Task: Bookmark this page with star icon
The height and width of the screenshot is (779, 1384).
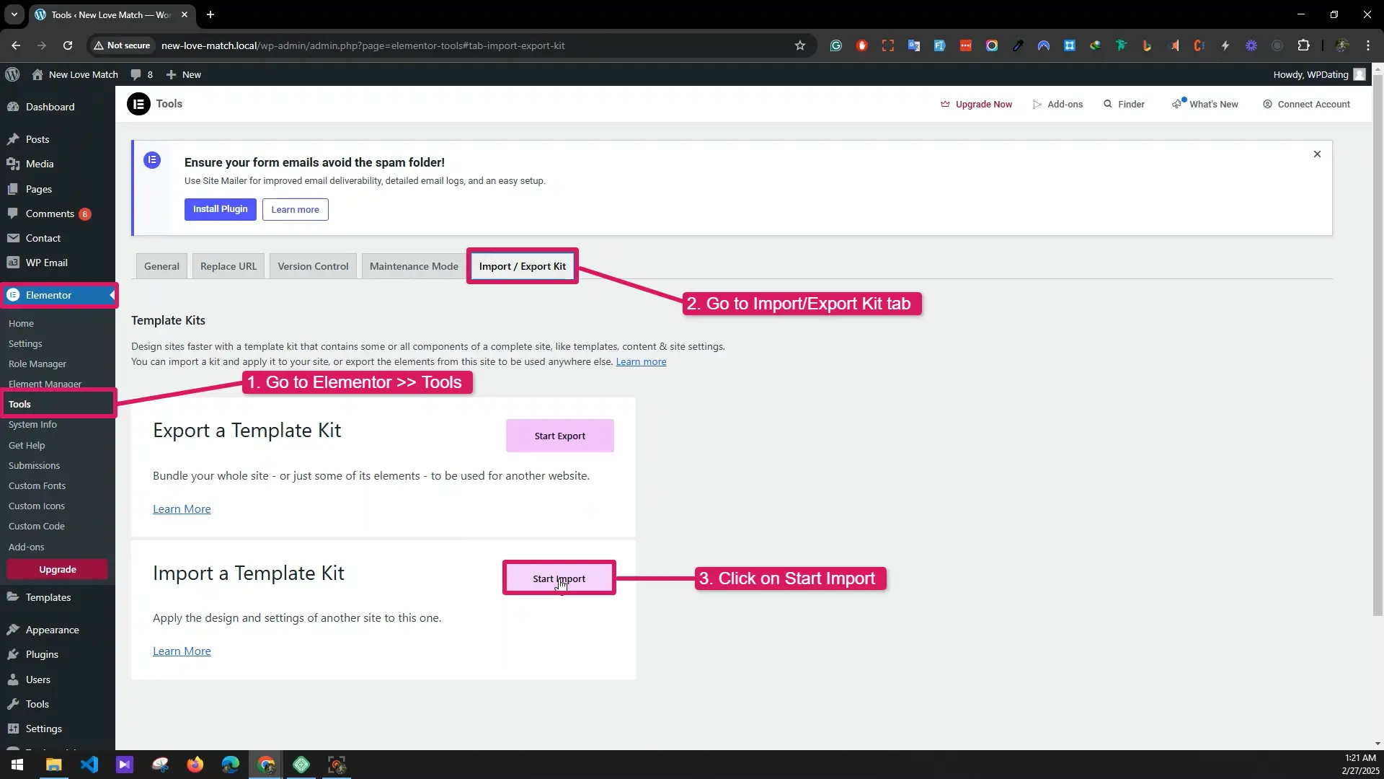Action: 800,45
